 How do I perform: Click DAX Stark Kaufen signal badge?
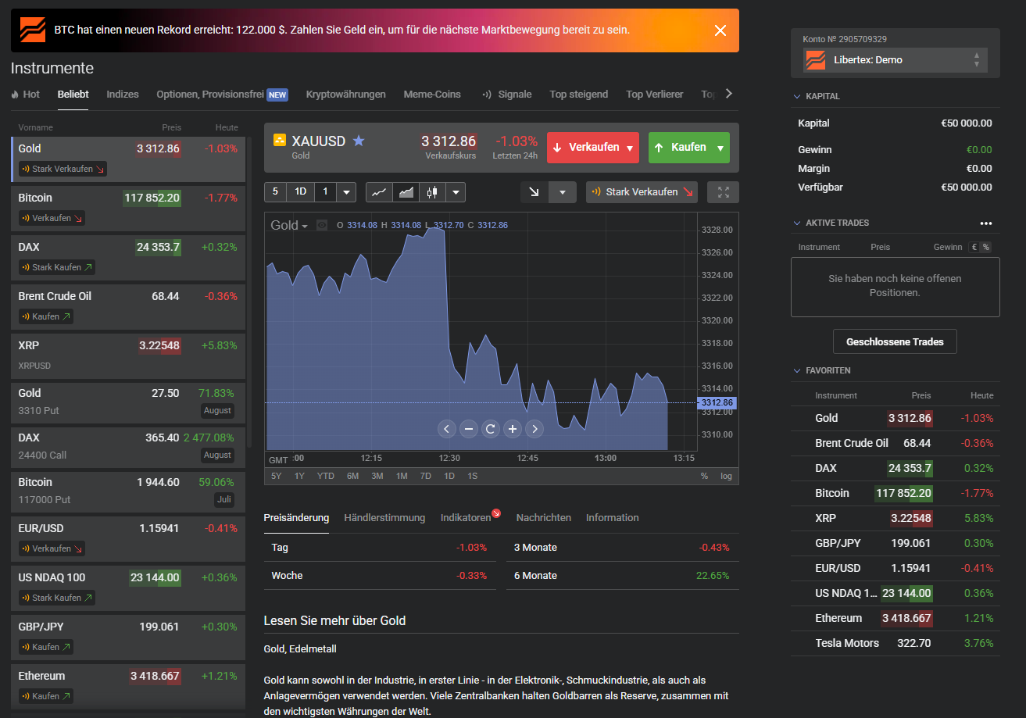pos(57,267)
